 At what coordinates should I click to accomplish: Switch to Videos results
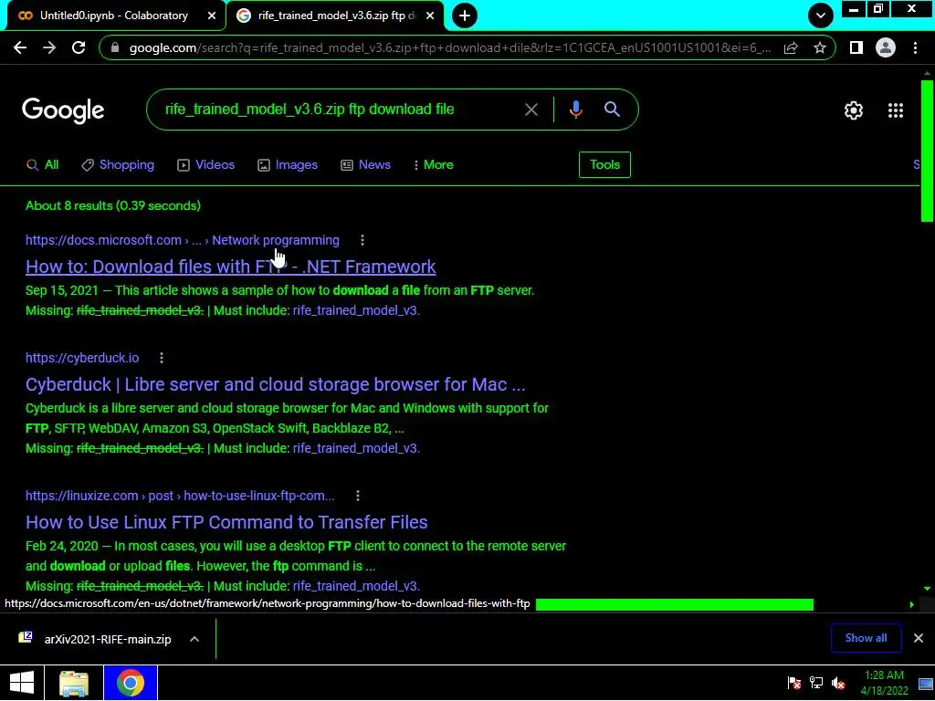(205, 165)
